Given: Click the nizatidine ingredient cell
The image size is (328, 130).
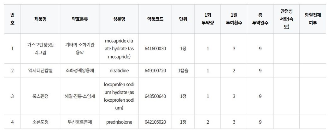Looking at the screenshot, I should 119,71.
